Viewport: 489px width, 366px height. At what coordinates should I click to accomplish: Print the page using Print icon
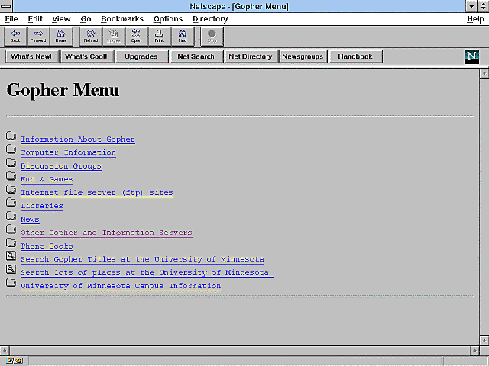pos(160,37)
